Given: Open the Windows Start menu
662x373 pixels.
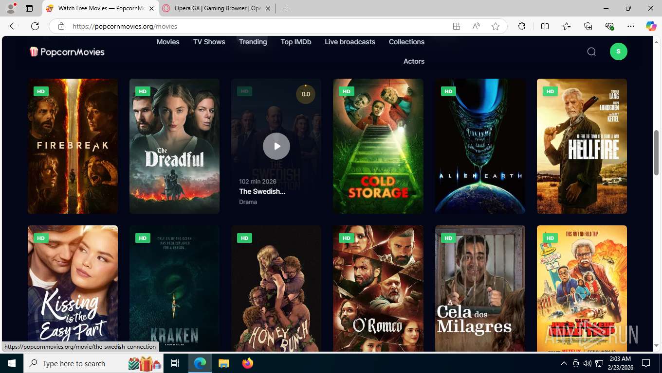Looking at the screenshot, I should pos(12,363).
